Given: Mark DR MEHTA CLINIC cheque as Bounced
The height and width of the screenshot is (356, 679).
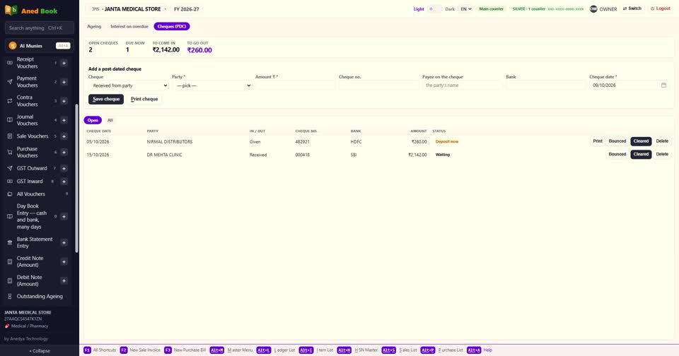Looking at the screenshot, I should tap(617, 155).
